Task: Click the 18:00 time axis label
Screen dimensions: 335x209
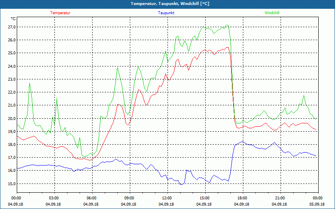Action: 243,198
